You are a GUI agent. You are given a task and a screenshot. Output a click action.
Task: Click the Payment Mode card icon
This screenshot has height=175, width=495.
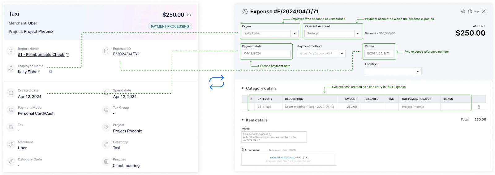[11, 110]
